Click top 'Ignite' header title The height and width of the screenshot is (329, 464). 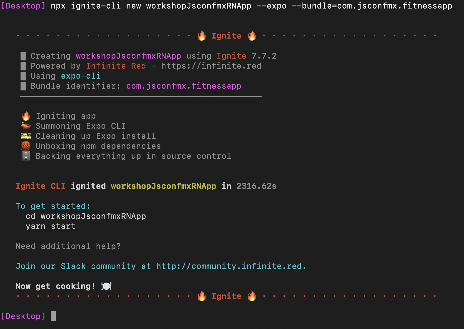pyautogui.click(x=226, y=36)
